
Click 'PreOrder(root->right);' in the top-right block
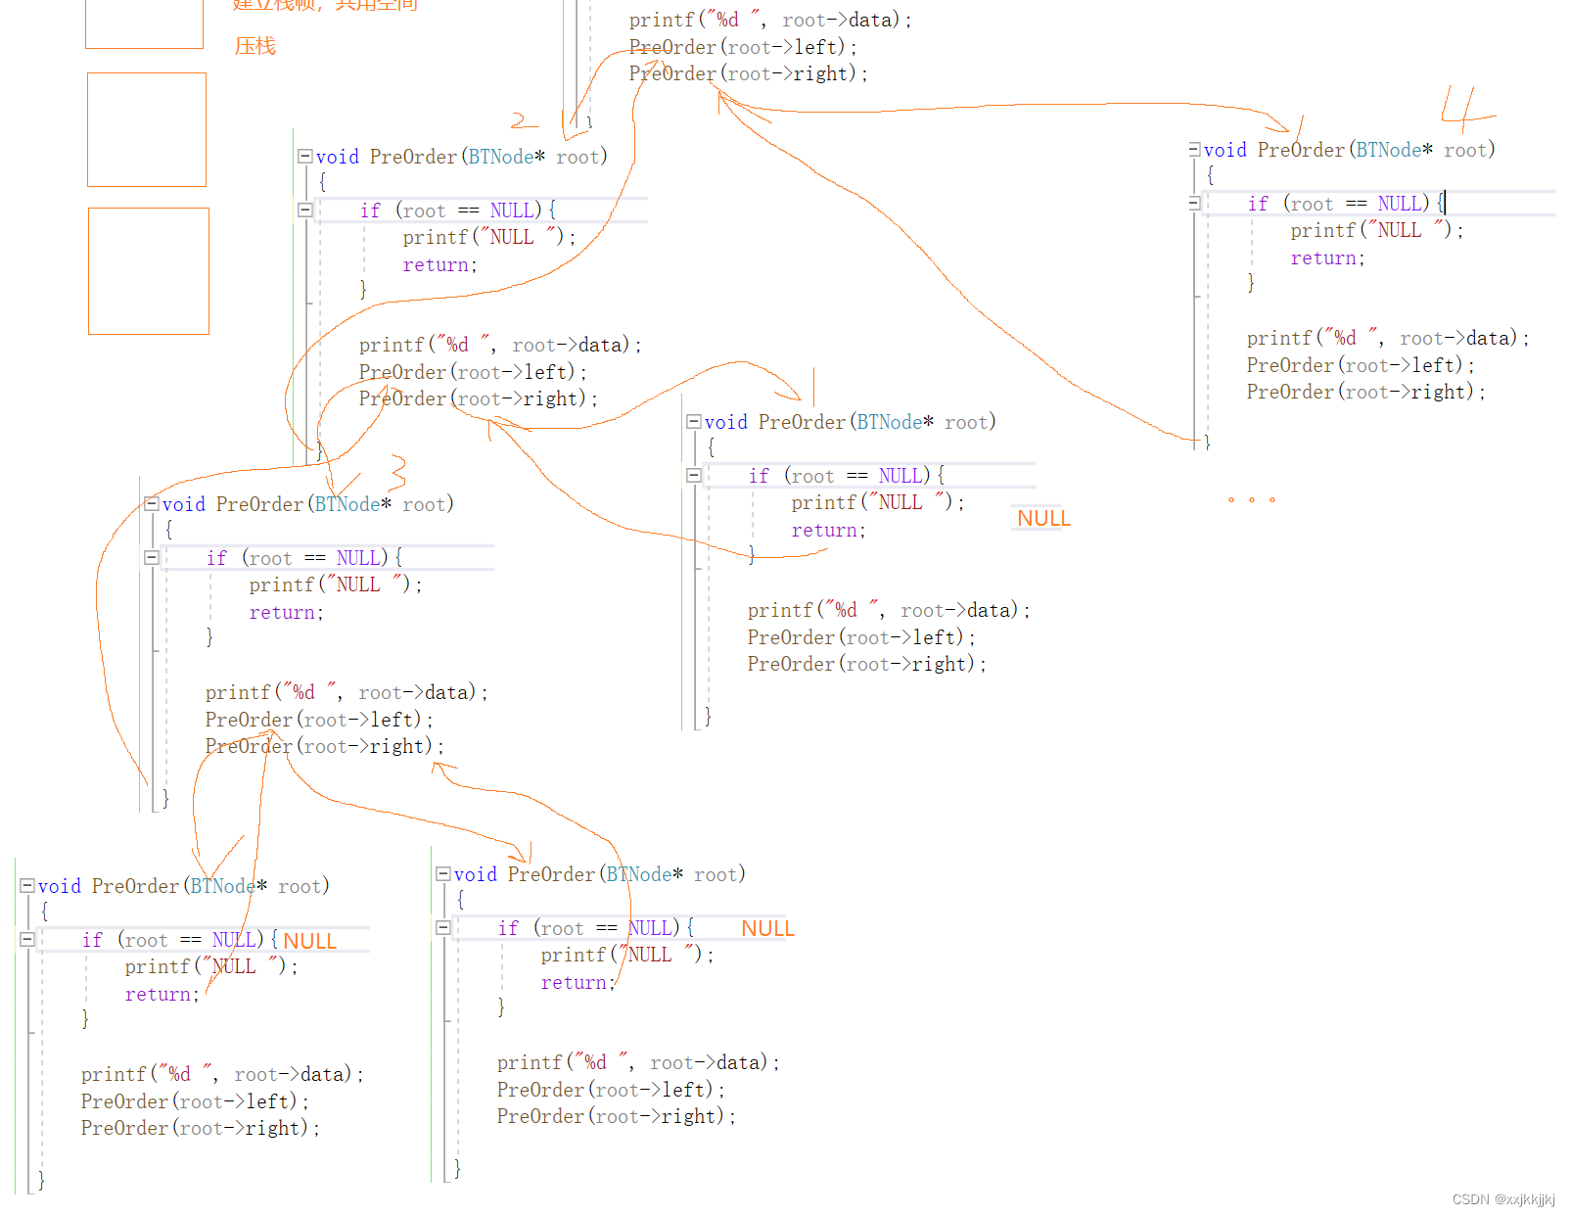click(1366, 392)
